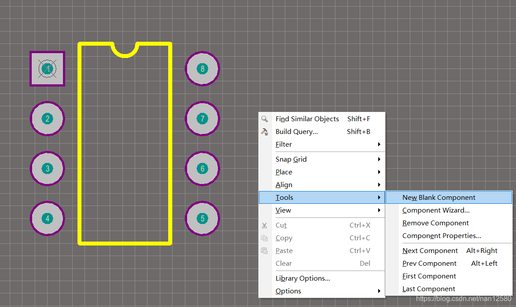Viewport: 516px width, 307px height.
Task: Open Component Properties...
Action: click(449, 236)
